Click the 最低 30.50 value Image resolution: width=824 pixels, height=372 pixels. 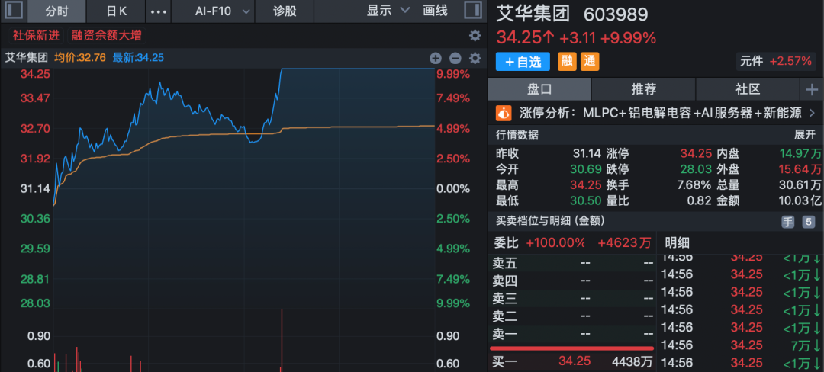point(585,201)
